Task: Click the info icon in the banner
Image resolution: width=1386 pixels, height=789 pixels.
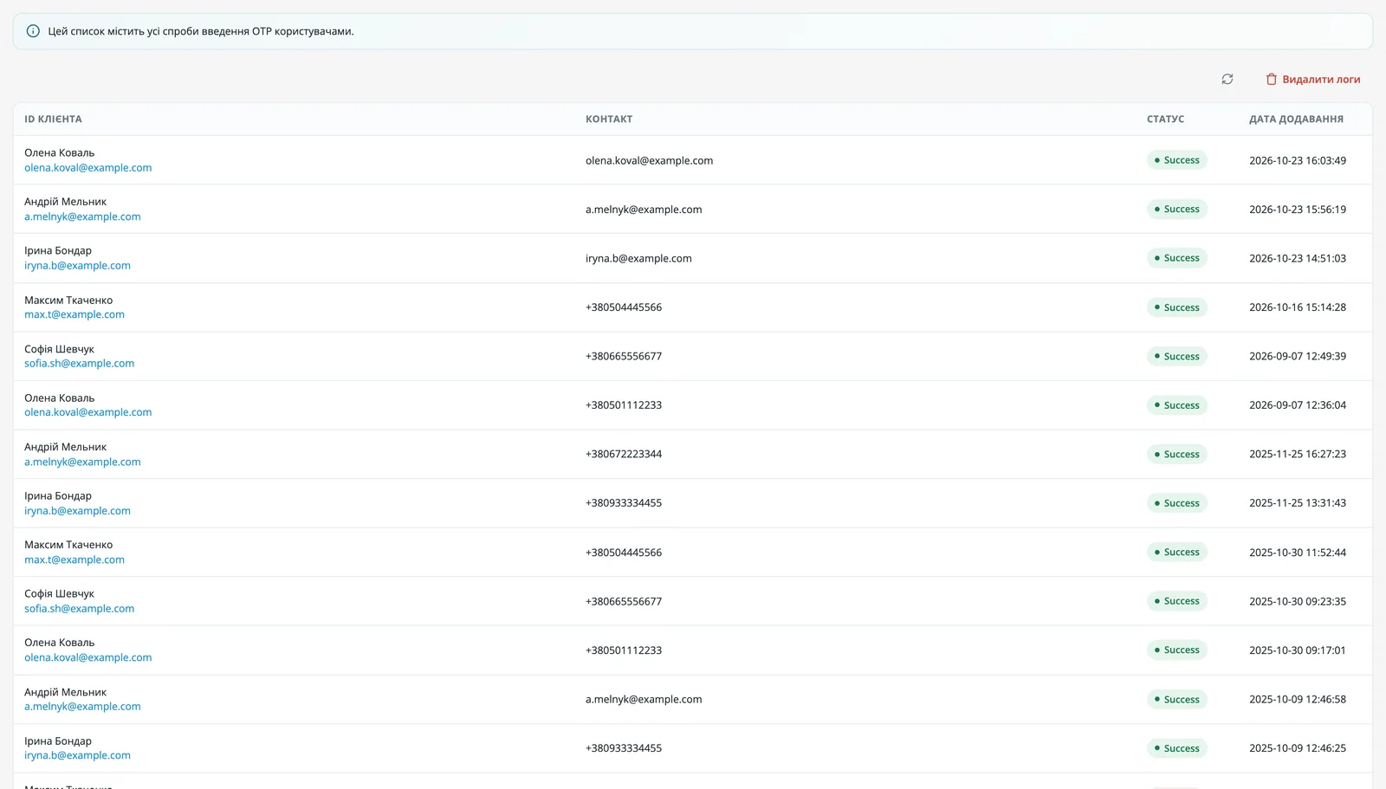Action: click(33, 31)
